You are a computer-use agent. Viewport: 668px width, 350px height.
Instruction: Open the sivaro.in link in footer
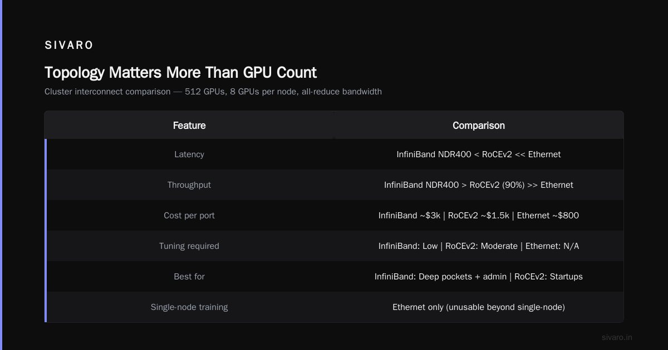pos(617,337)
